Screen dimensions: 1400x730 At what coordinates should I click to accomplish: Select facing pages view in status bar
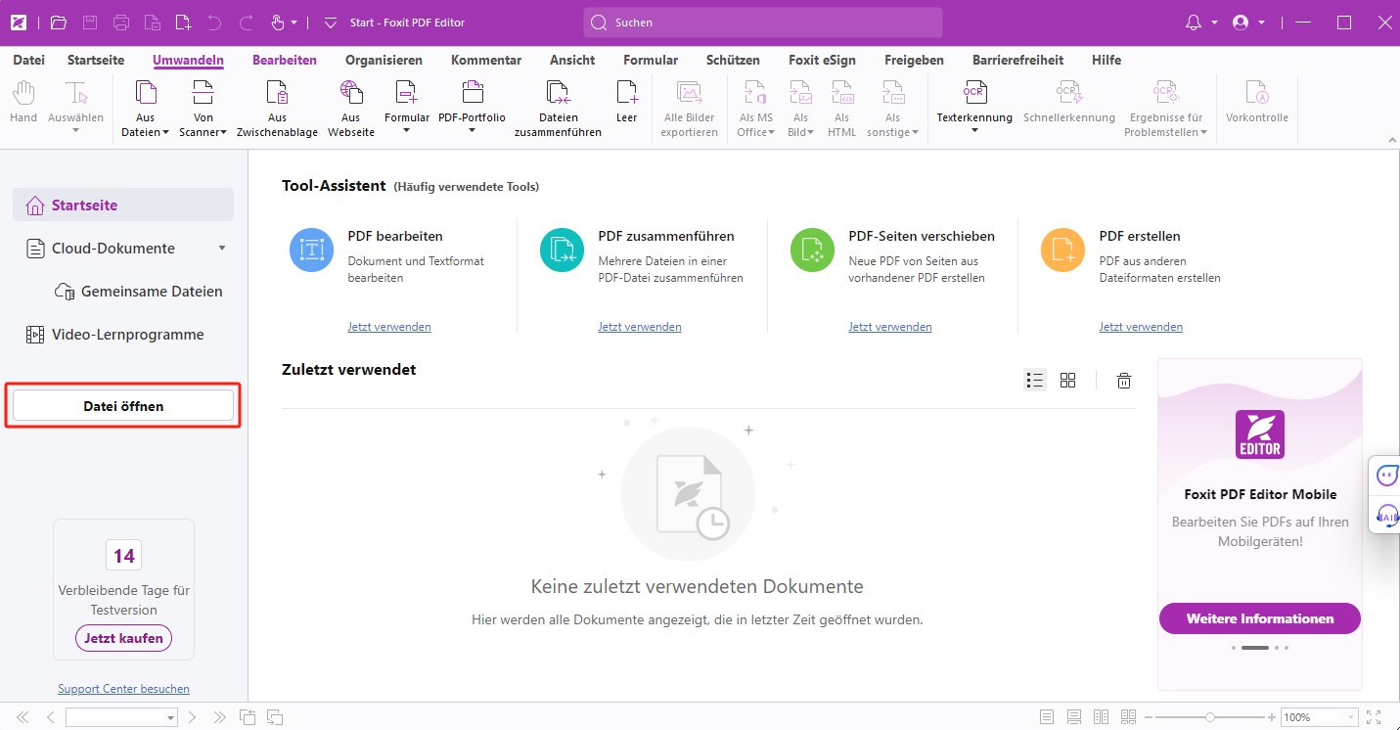(1101, 717)
